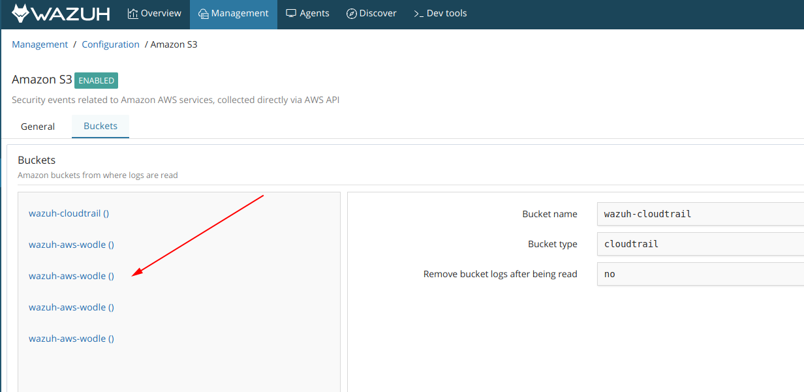Select the wazuh-cloudtrail bucket entry

point(69,213)
